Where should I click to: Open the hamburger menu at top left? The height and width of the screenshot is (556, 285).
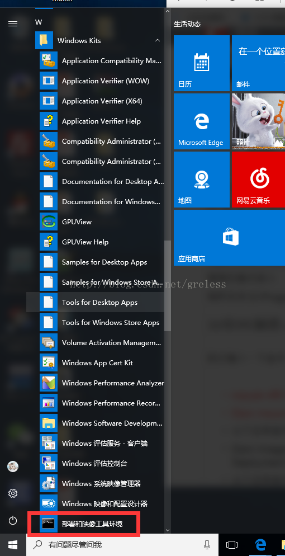(x=13, y=23)
